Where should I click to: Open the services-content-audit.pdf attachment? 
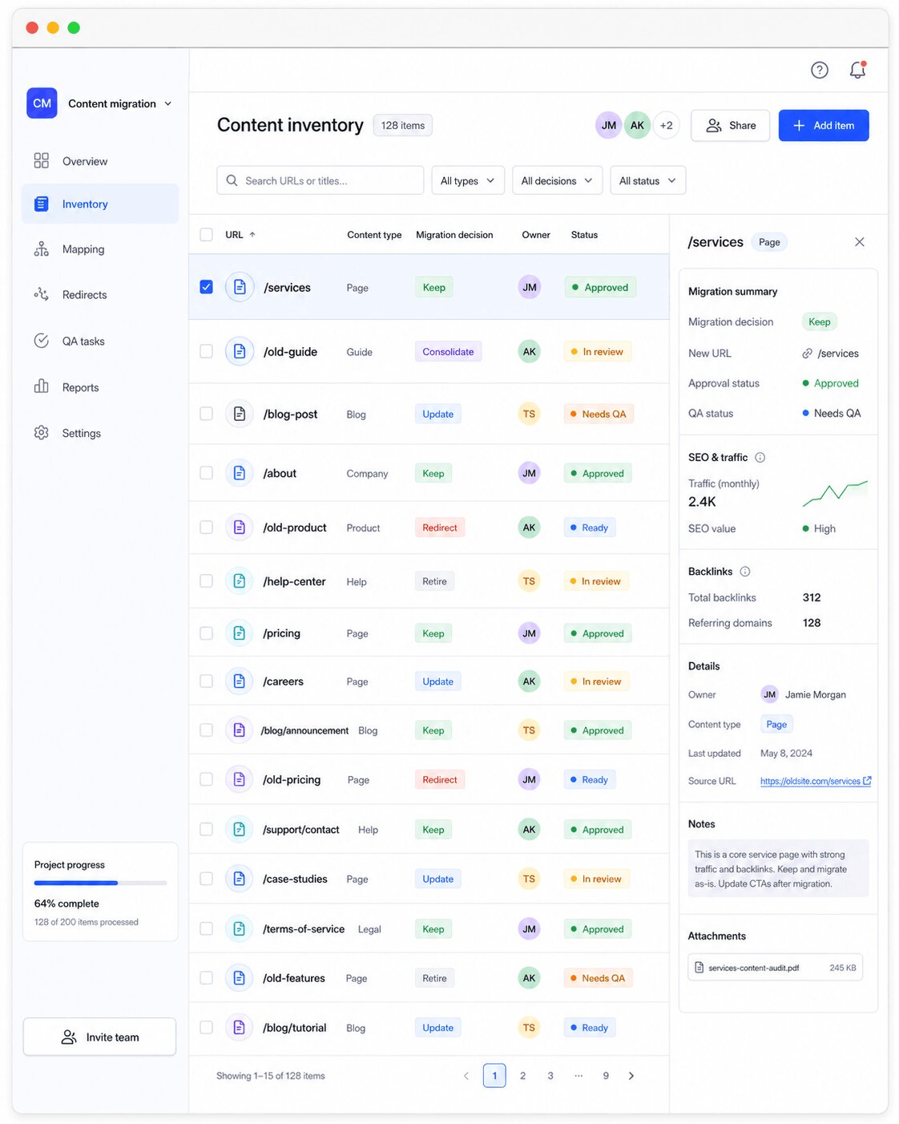point(775,968)
